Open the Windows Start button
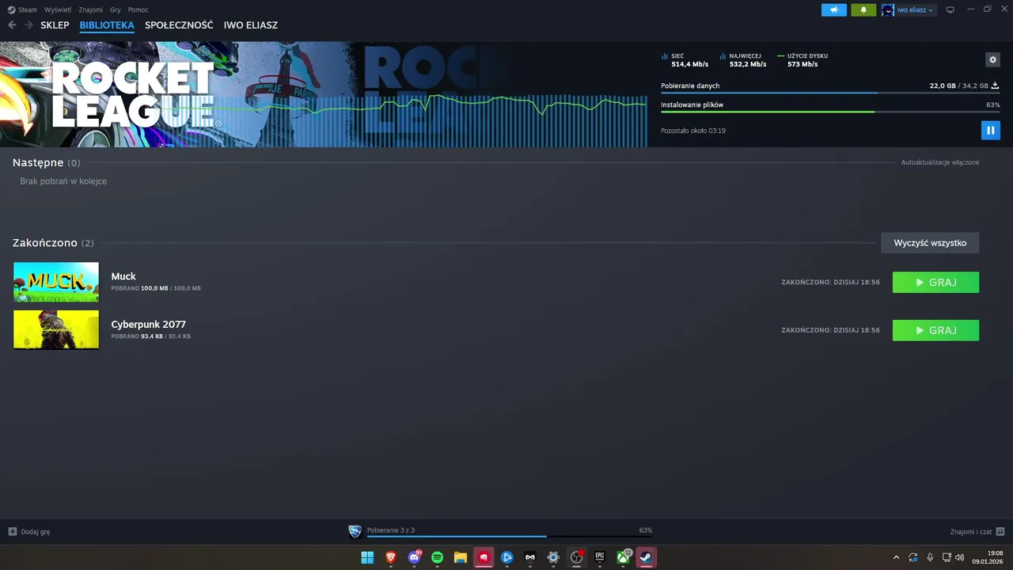Viewport: 1013px width, 570px height. click(x=367, y=557)
